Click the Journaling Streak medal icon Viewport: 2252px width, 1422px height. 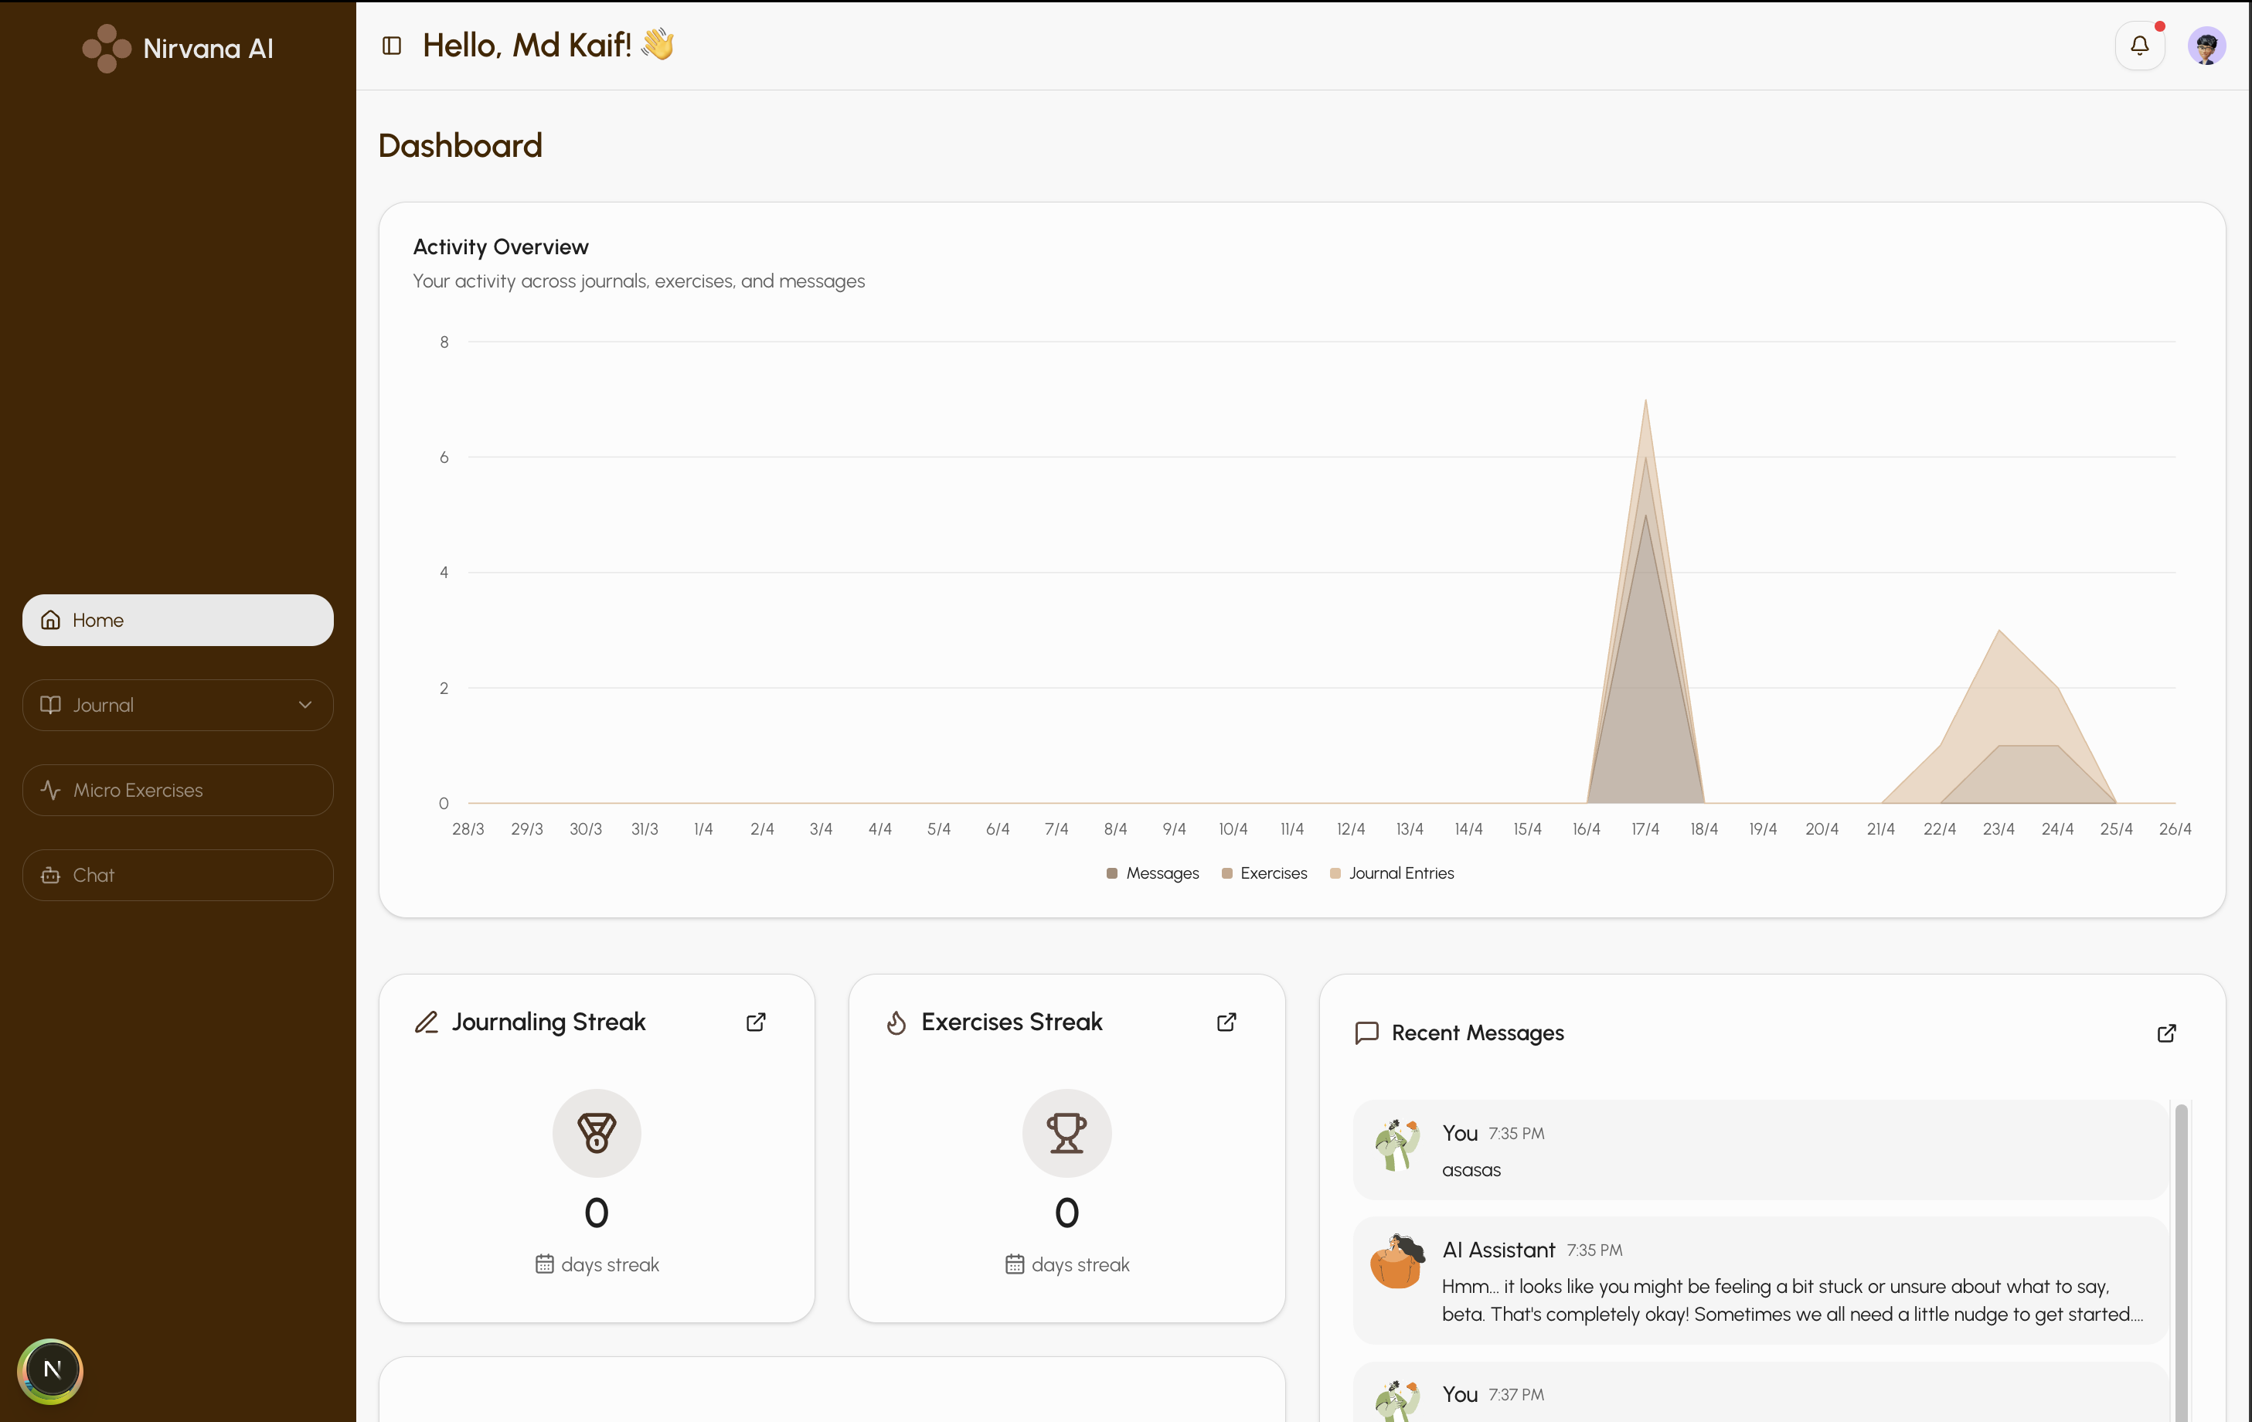click(597, 1132)
